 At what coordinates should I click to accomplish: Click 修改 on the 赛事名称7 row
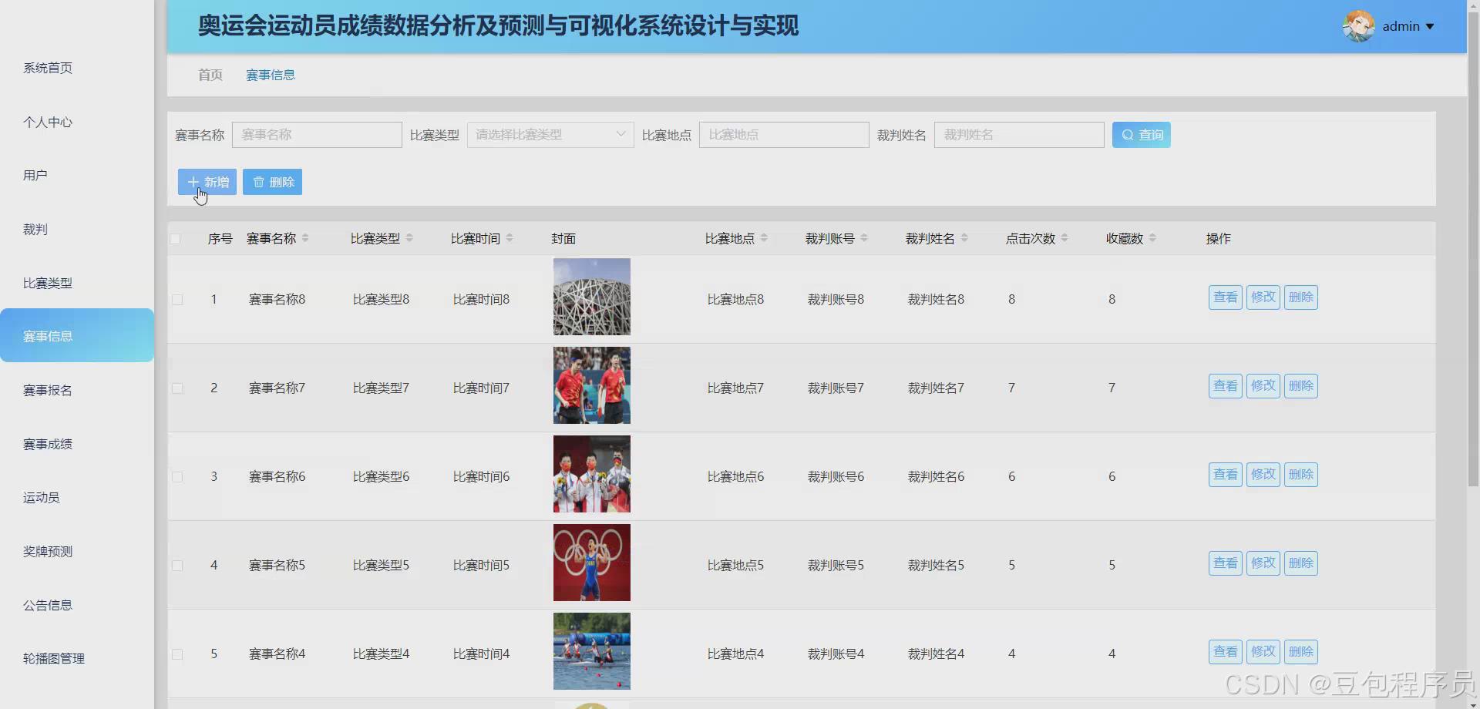1262,385
